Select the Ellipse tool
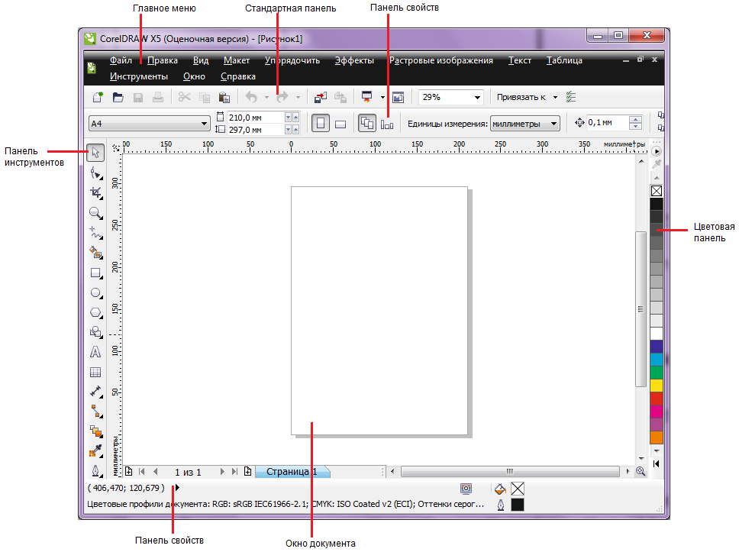Viewport: 739px width, 552px height. coord(96,292)
